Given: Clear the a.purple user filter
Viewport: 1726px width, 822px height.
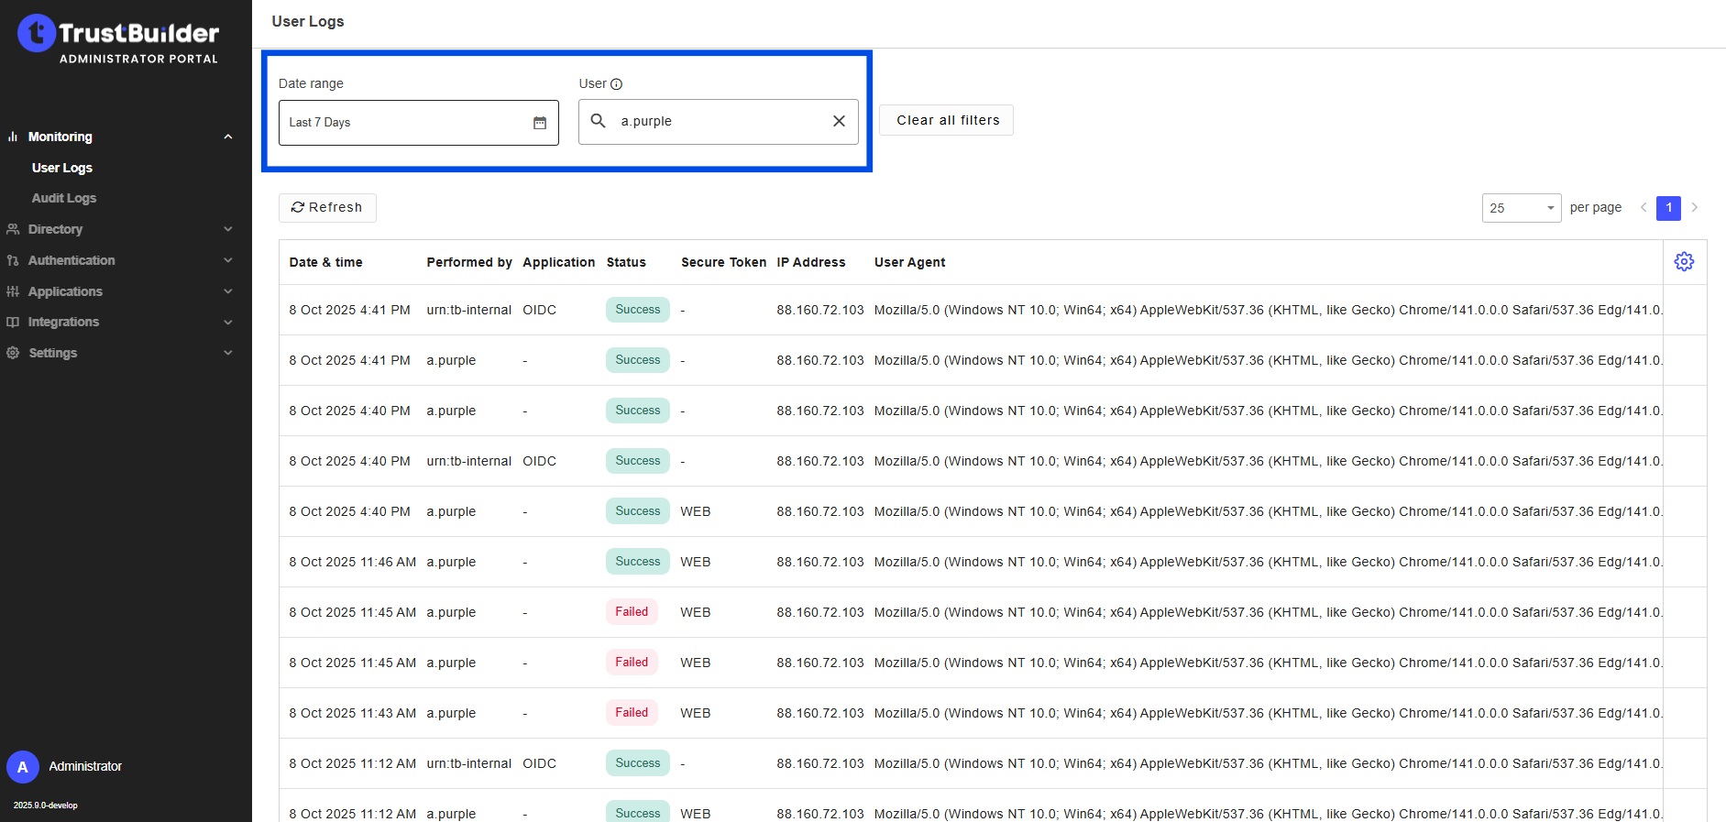Looking at the screenshot, I should click(839, 121).
